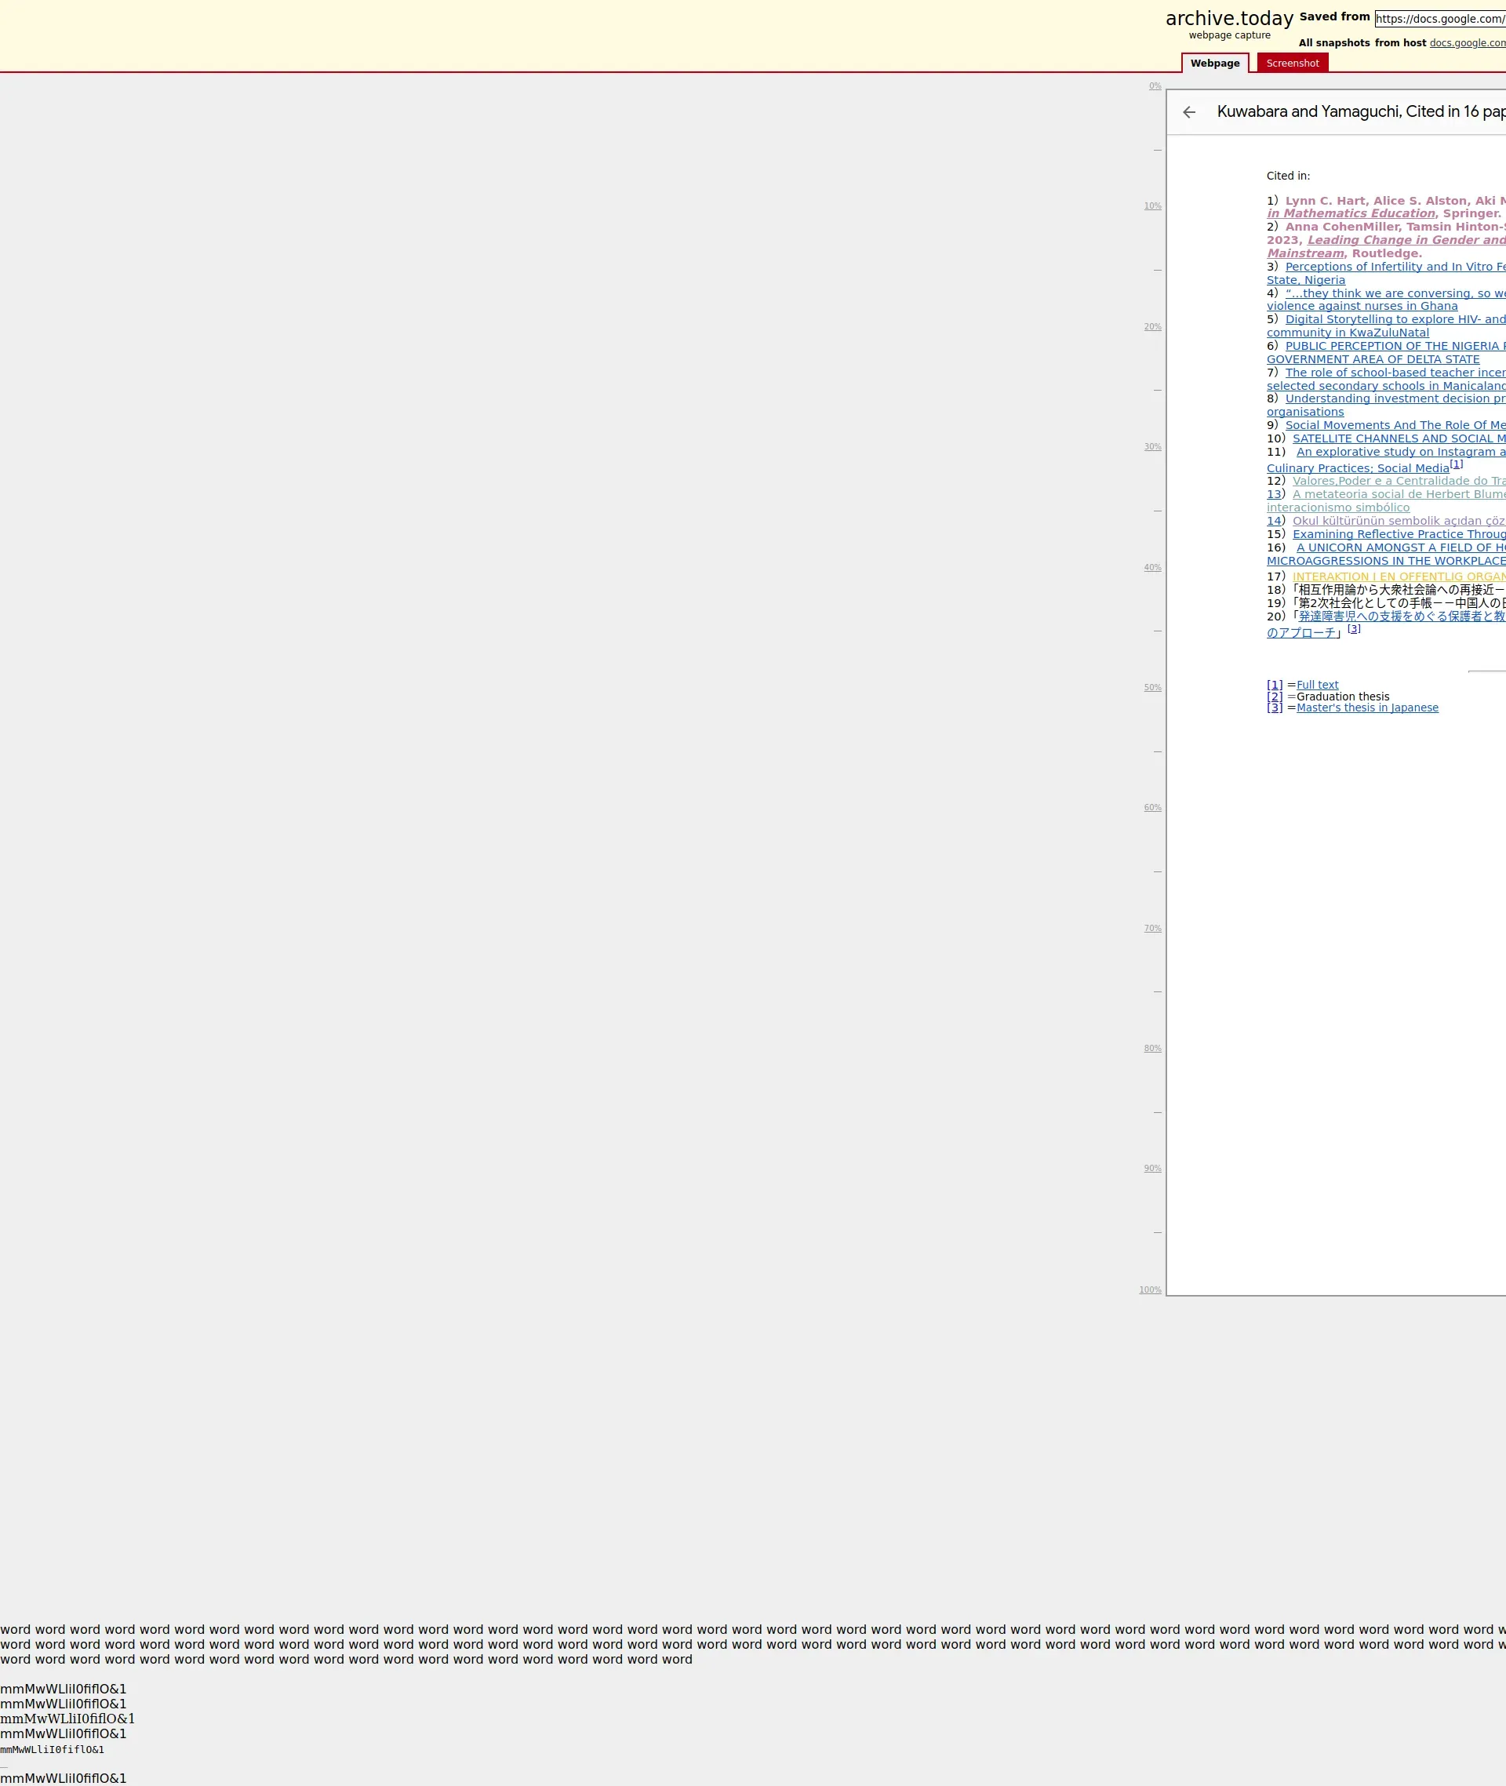This screenshot has height=1786, width=1506.
Task: Open Digital Storytelling to explore HIV link
Action: click(1394, 319)
